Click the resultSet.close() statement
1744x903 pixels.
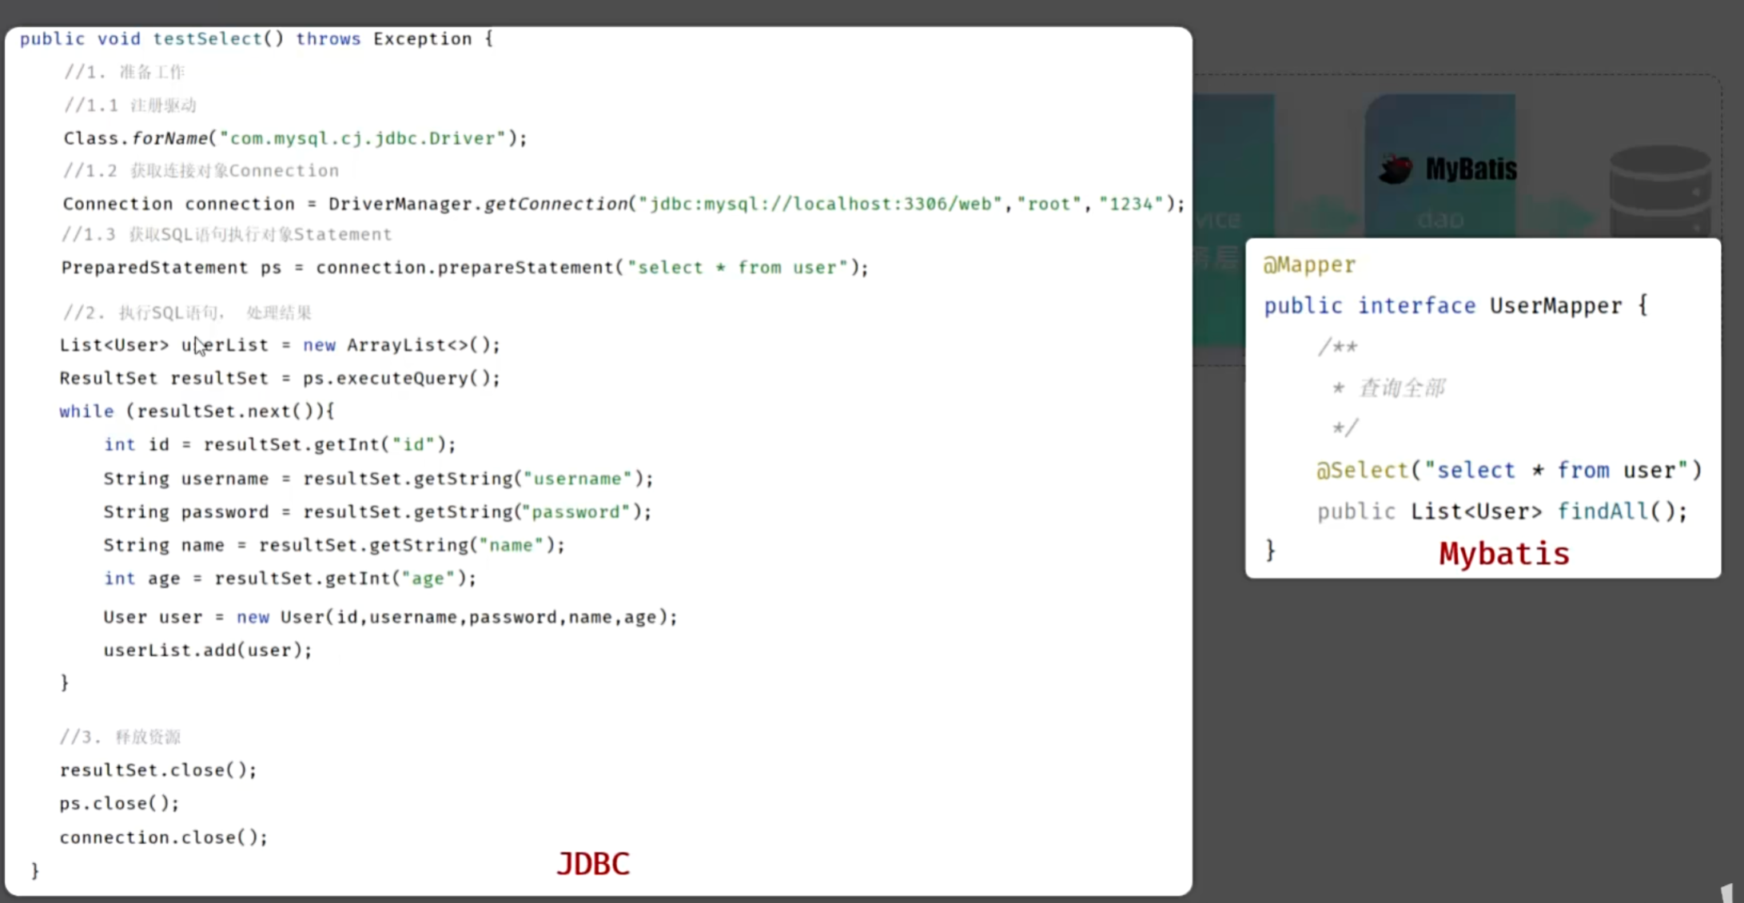pyautogui.click(x=157, y=770)
